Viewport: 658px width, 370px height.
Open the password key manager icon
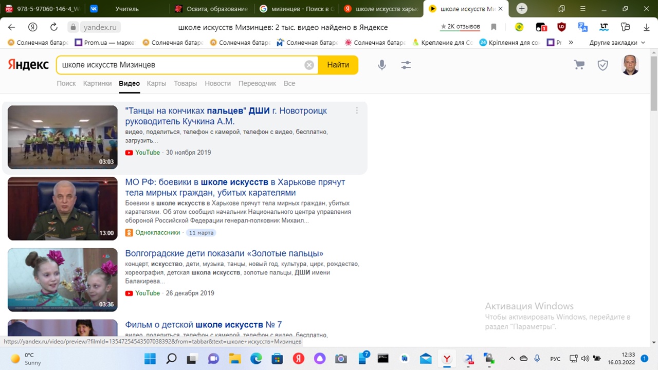point(625,27)
